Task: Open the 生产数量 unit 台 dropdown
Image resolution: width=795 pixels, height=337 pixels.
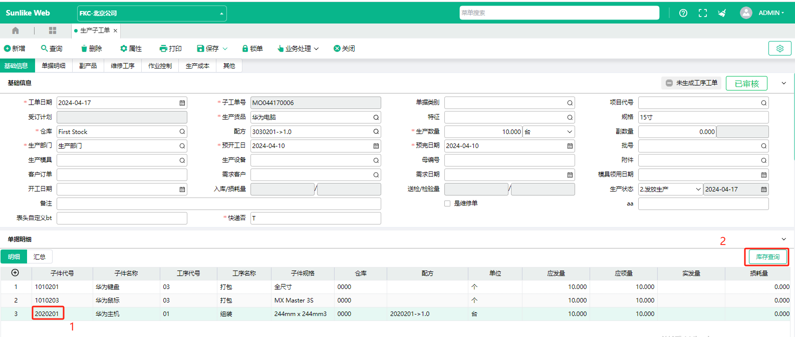Action: [548, 132]
